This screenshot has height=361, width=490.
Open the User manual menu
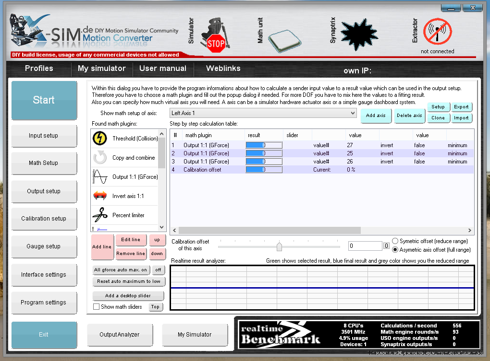coord(163,68)
